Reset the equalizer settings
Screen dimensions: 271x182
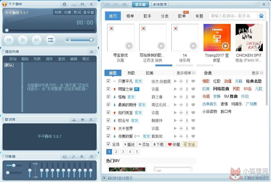coord(73,157)
